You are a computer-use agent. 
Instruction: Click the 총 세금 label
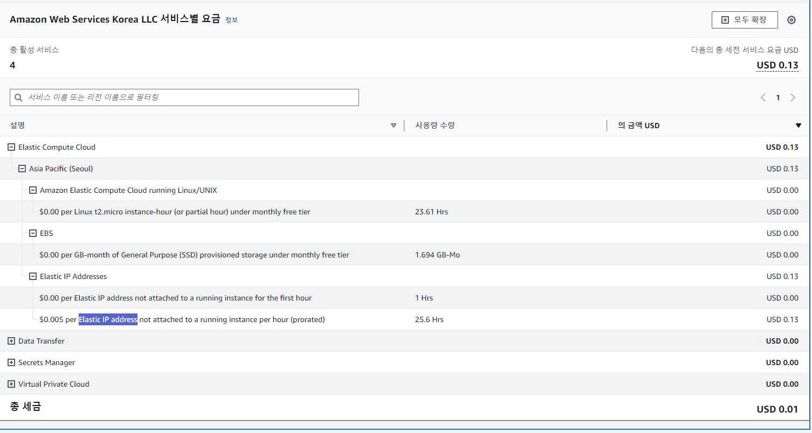pos(25,406)
